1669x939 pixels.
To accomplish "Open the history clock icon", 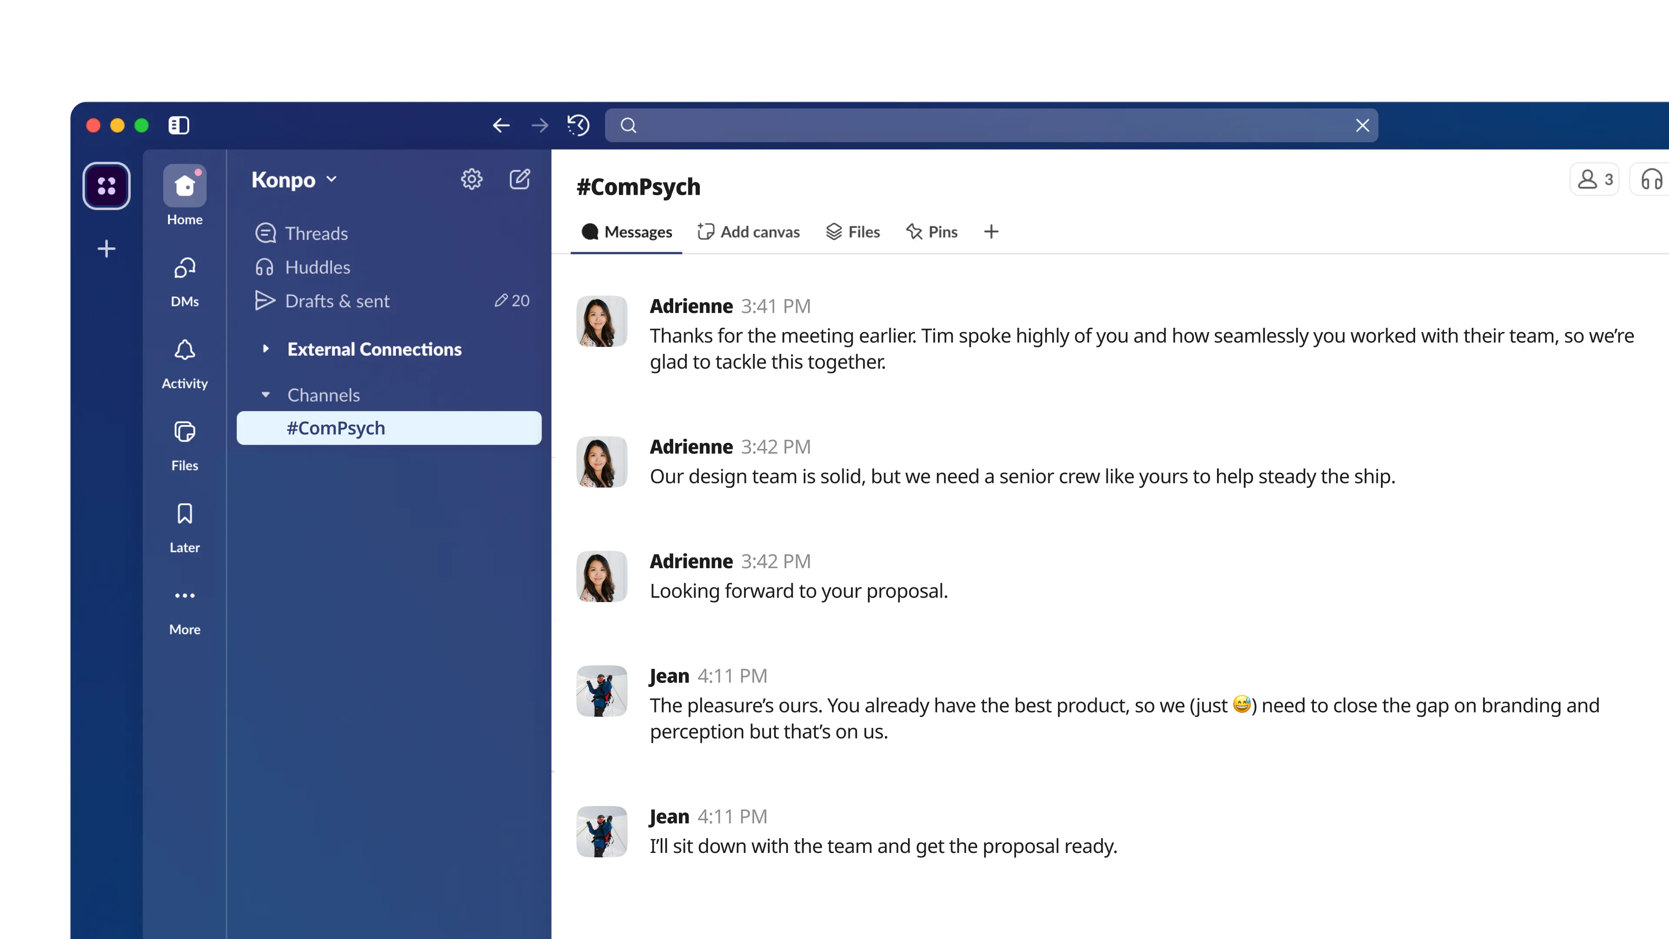I will 578,125.
